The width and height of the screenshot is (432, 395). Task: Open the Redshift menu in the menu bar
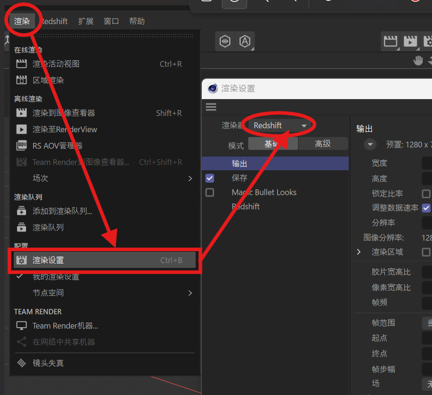(54, 21)
